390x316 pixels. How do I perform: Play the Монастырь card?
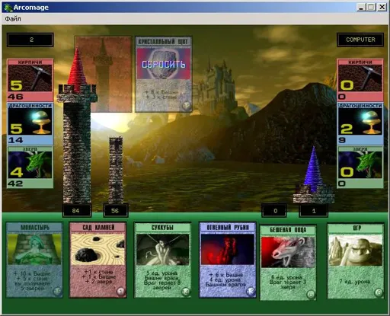tap(34, 260)
